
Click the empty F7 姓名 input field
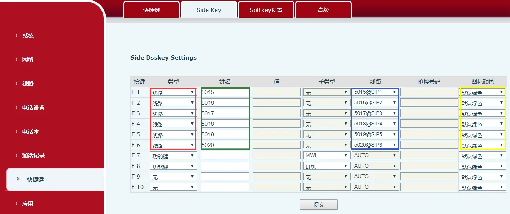(225, 155)
